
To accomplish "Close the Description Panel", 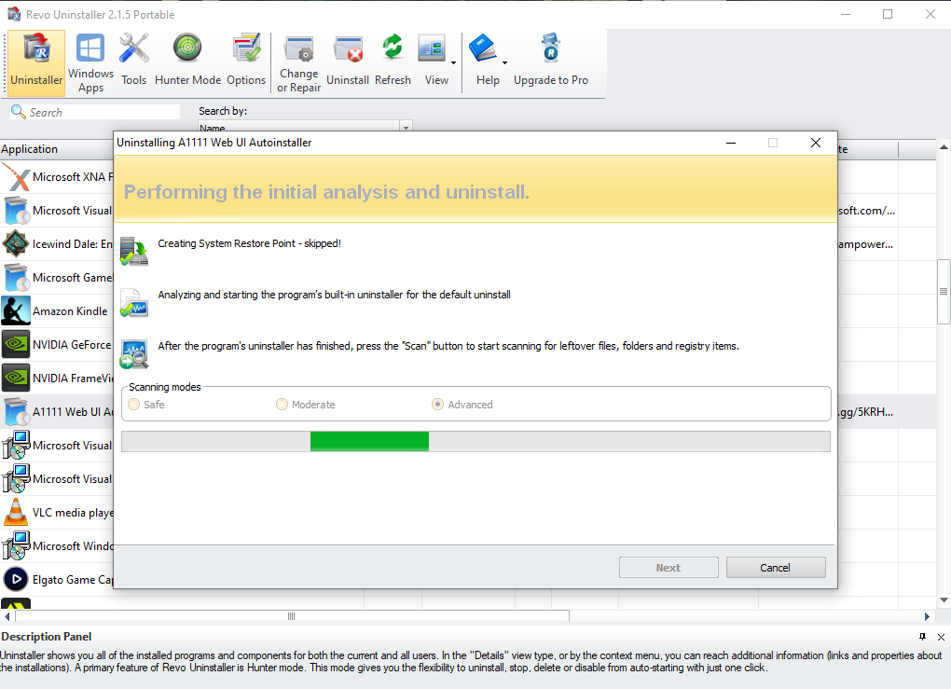I will [x=941, y=637].
